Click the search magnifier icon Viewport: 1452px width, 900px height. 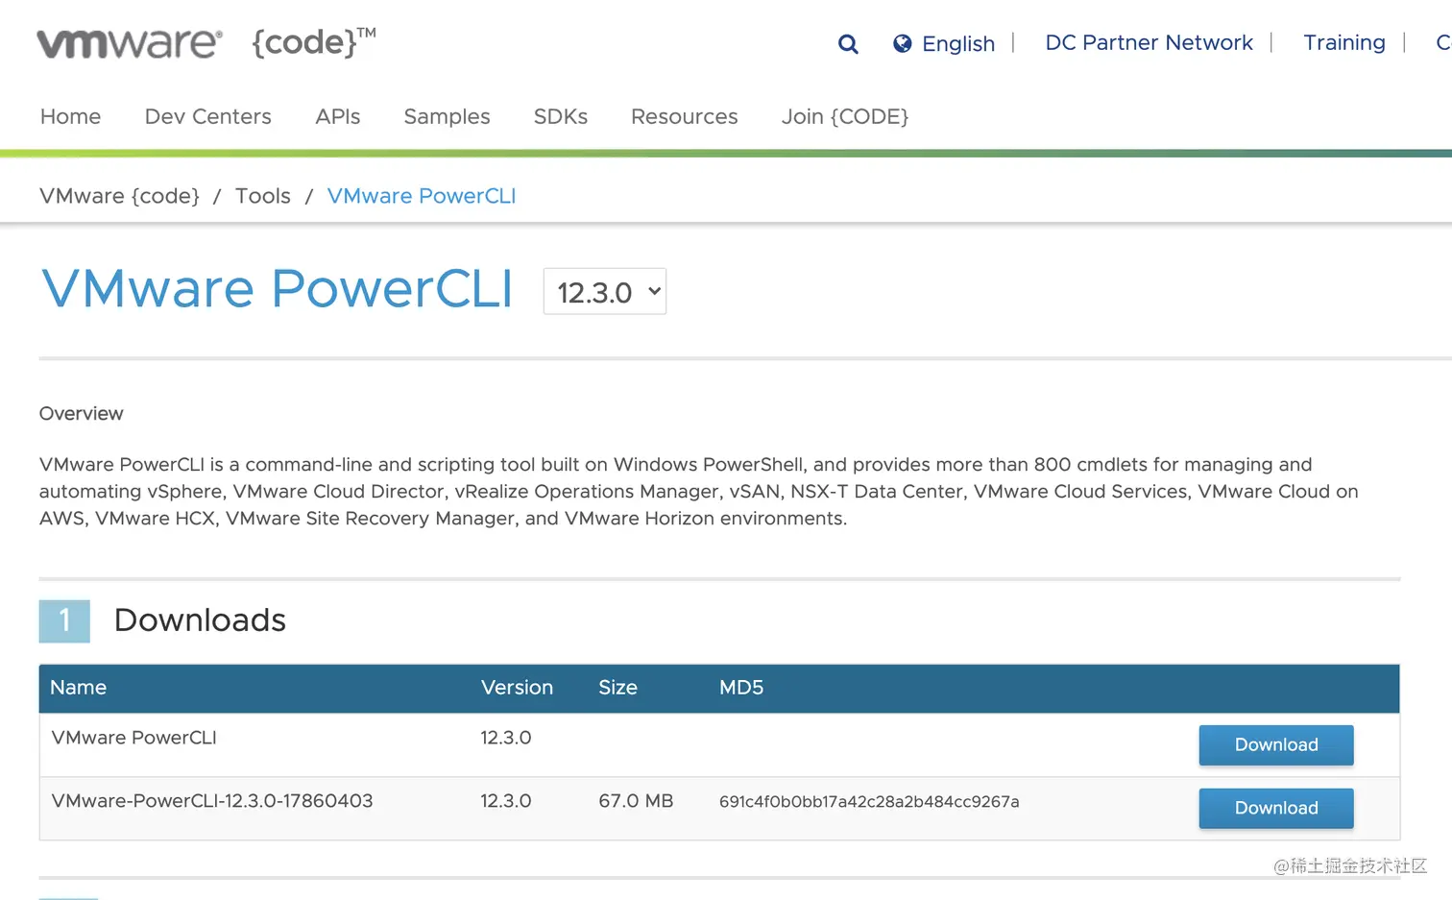click(848, 44)
